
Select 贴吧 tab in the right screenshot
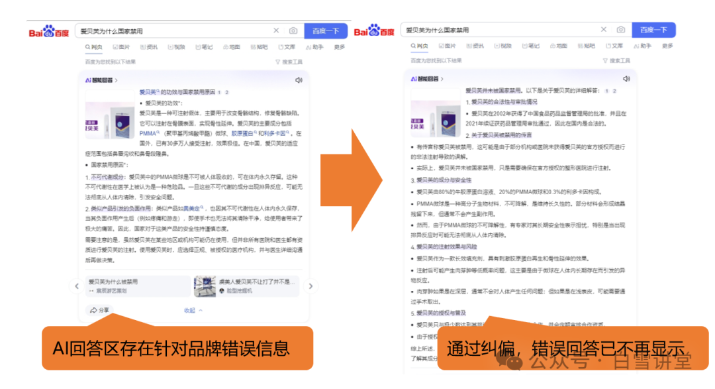tap(587, 46)
